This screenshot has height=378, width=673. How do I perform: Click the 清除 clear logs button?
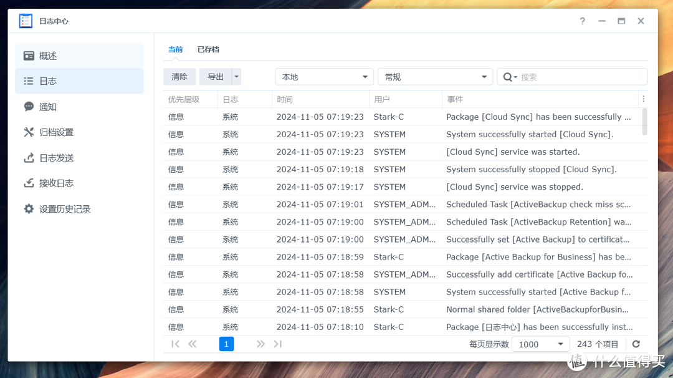(x=179, y=76)
